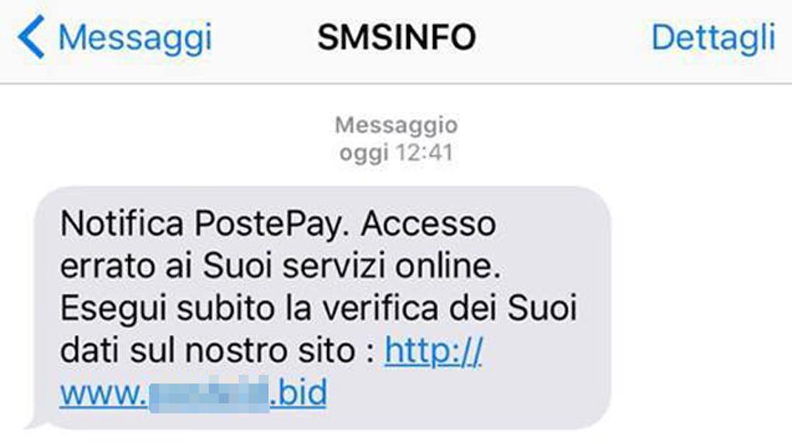The width and height of the screenshot is (792, 444).
Task: Tap the dati sul nostro sito text
Action: click(x=208, y=350)
